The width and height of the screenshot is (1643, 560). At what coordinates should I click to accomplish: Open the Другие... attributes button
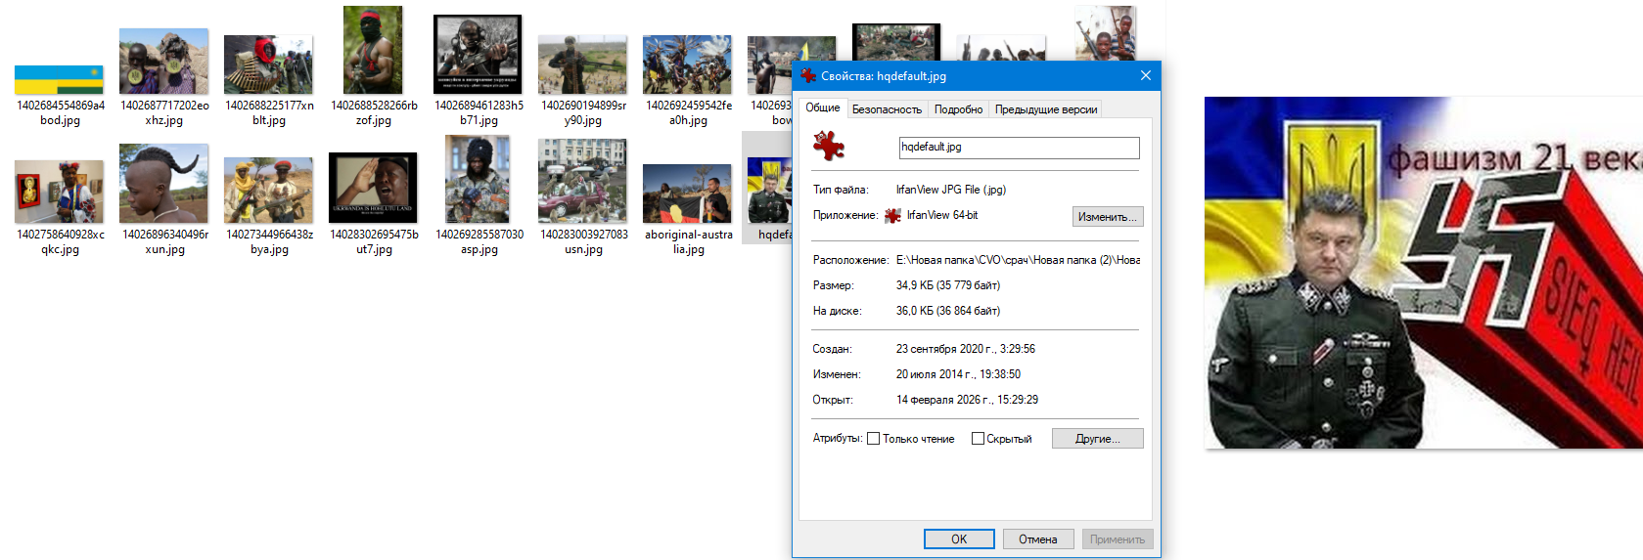pyautogui.click(x=1098, y=439)
